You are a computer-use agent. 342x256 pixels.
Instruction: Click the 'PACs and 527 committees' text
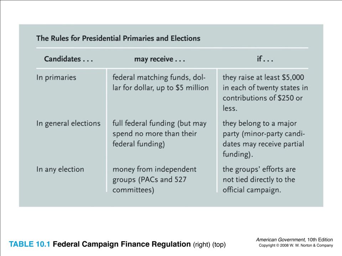[149, 185]
